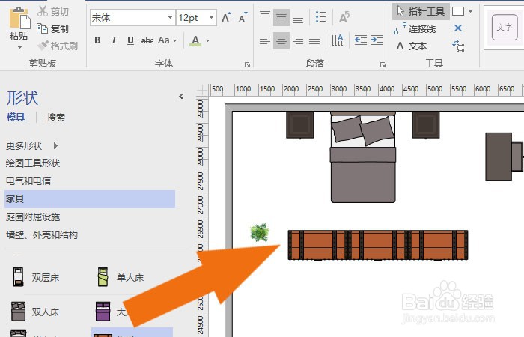The image size is (524, 337).
Task: Apply the font color (A with color bar)
Action: 195,40
